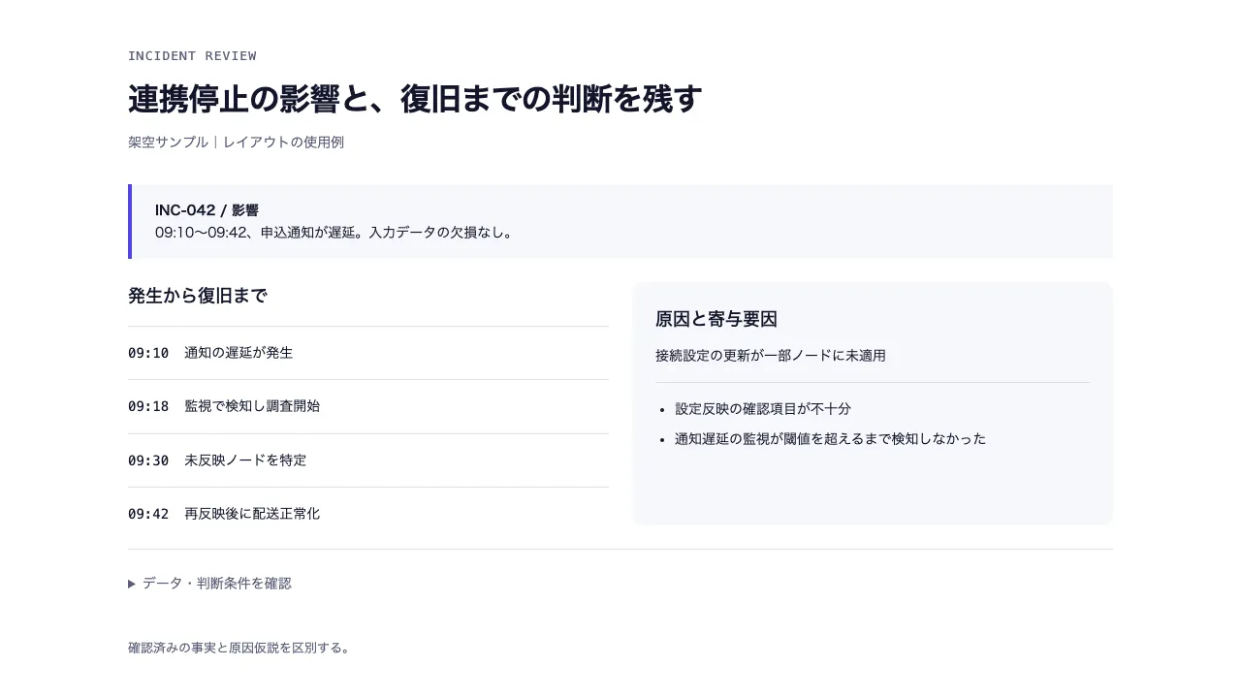1241x698 pixels.
Task: Click the INC-042 / 影響 callout title
Action: click(x=207, y=210)
